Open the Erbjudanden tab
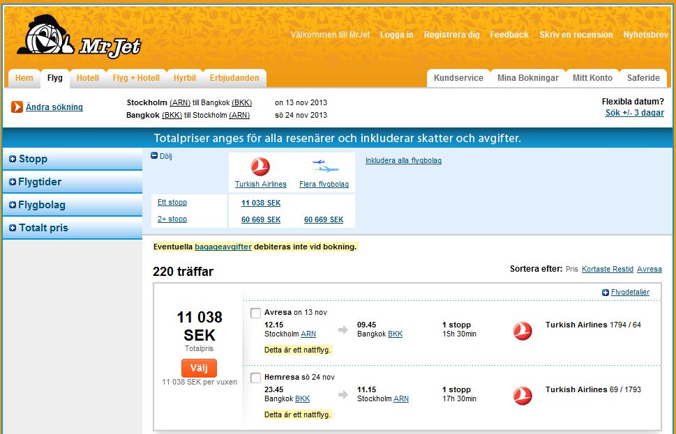676x434 pixels. click(x=234, y=78)
